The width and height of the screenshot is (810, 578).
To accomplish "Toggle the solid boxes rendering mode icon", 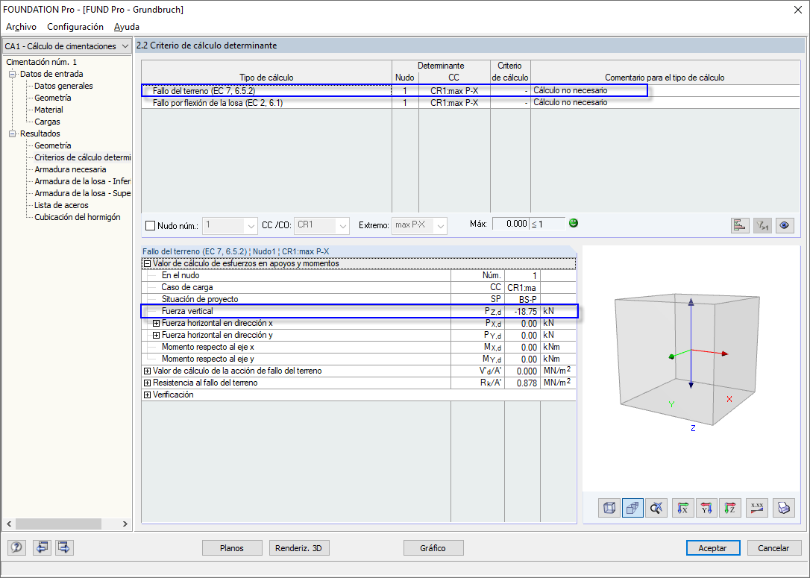I will (x=632, y=508).
